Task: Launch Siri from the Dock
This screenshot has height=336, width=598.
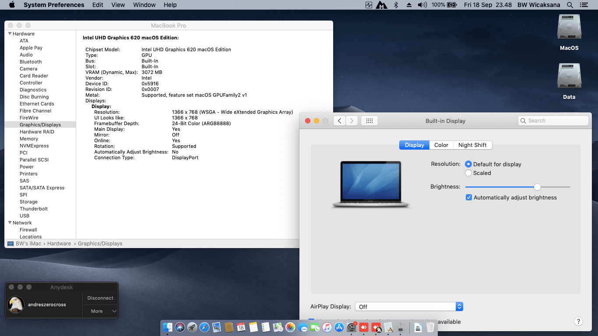Action: [x=179, y=327]
